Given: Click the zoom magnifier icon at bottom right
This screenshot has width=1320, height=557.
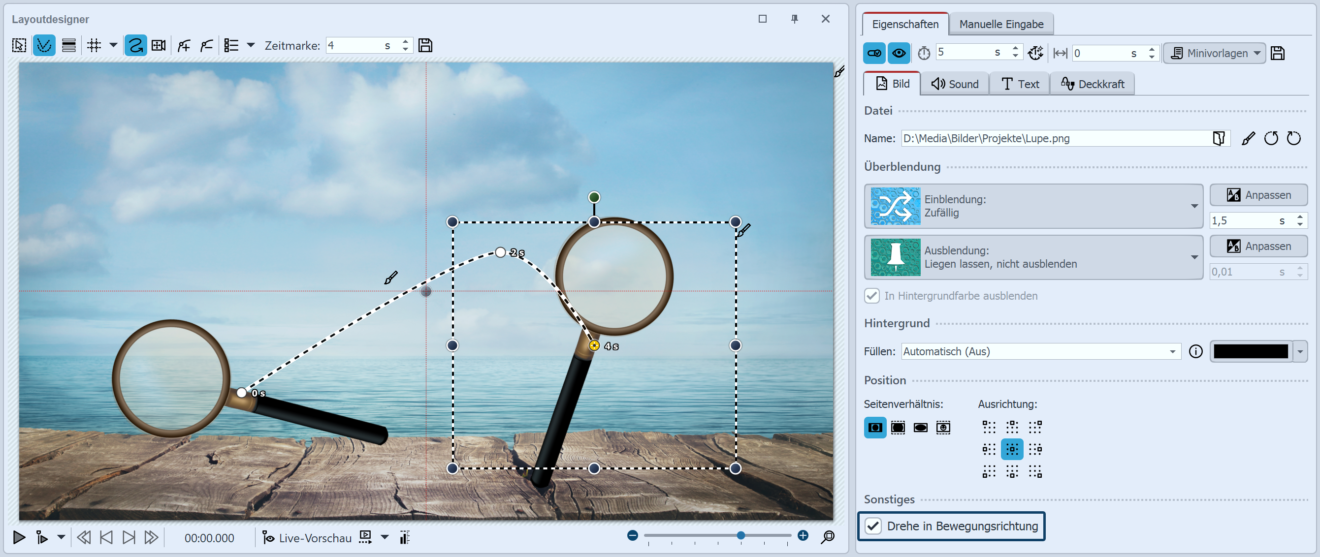Looking at the screenshot, I should click(x=828, y=536).
